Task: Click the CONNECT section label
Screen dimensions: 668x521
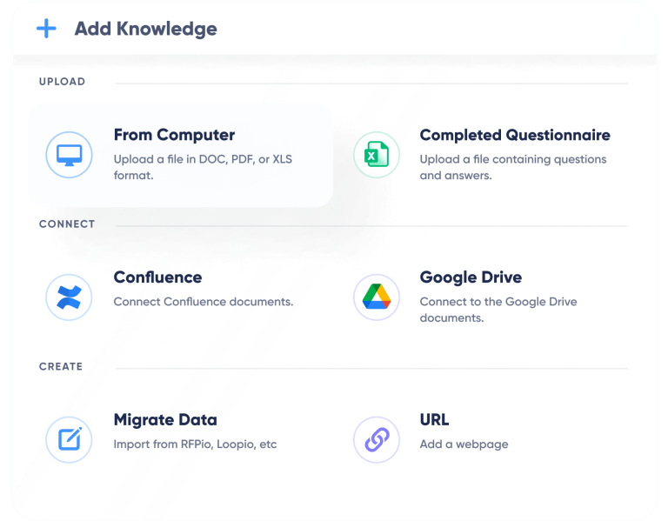Action: pyautogui.click(x=67, y=224)
